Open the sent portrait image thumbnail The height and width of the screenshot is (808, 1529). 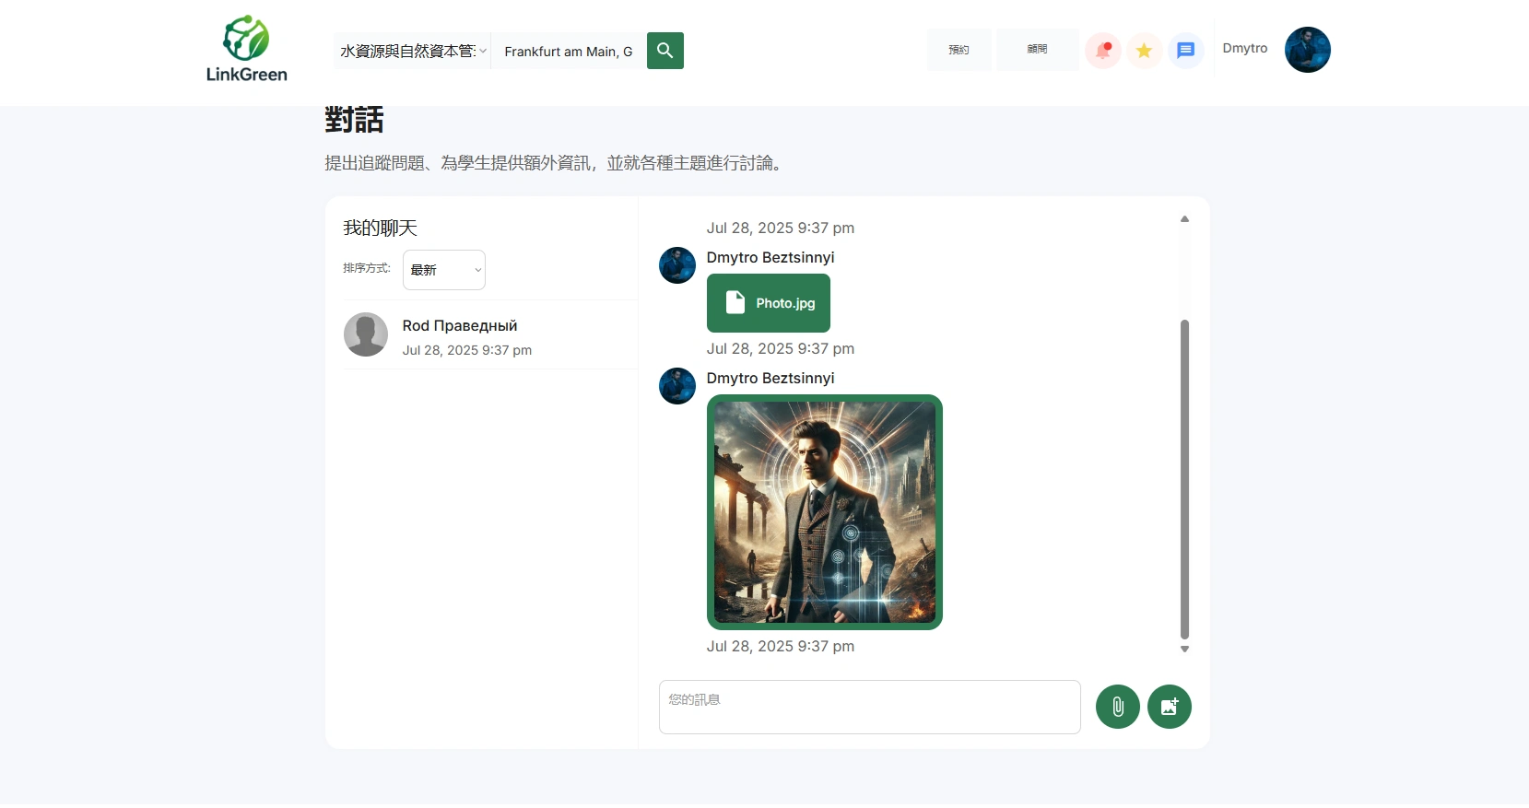(x=825, y=512)
